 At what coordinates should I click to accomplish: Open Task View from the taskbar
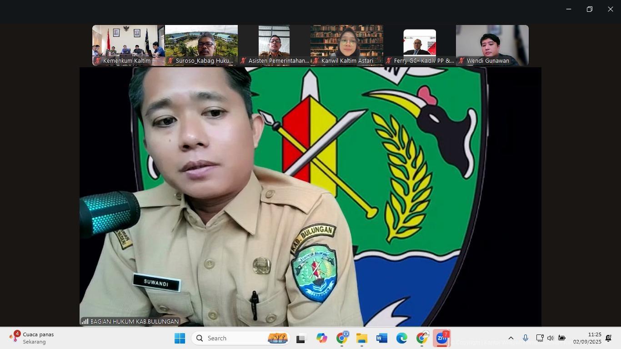coord(300,338)
